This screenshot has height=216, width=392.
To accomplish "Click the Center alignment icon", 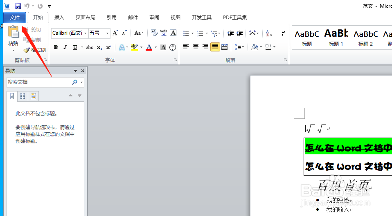I will click(x=196, y=47).
